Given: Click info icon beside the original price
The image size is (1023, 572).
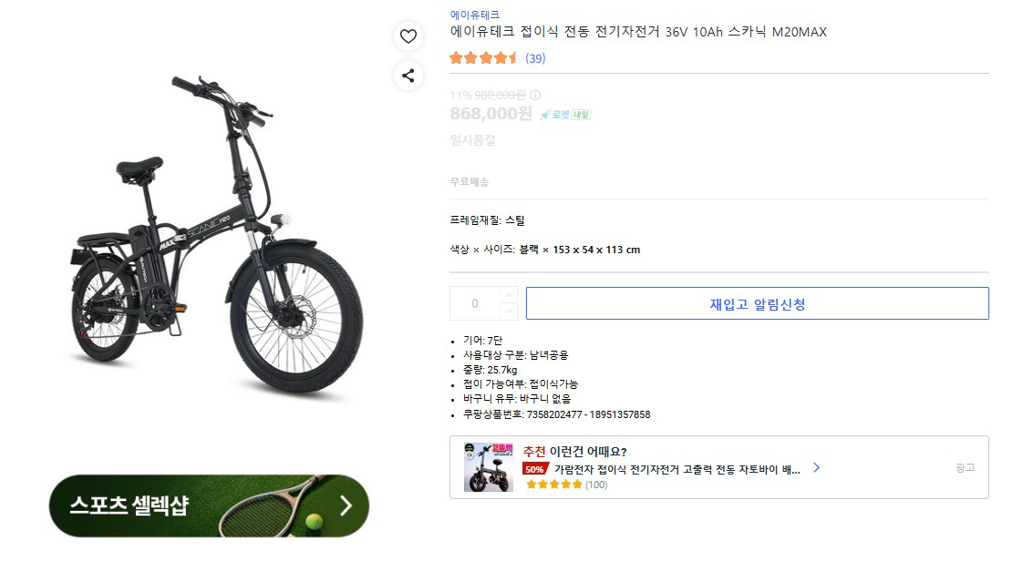Looking at the screenshot, I should 534,94.
